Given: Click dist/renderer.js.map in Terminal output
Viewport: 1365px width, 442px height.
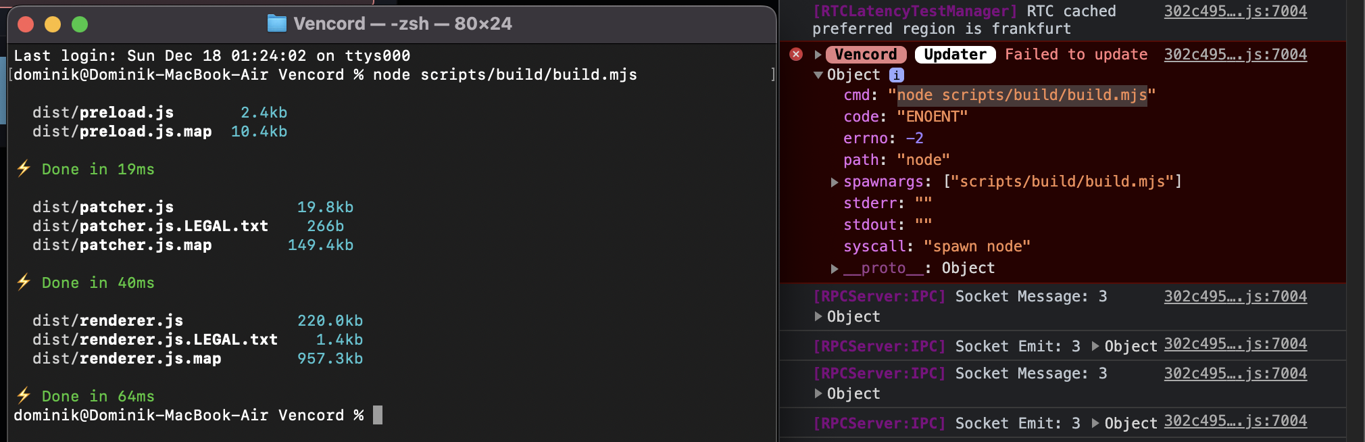Looking at the screenshot, I should [126, 358].
